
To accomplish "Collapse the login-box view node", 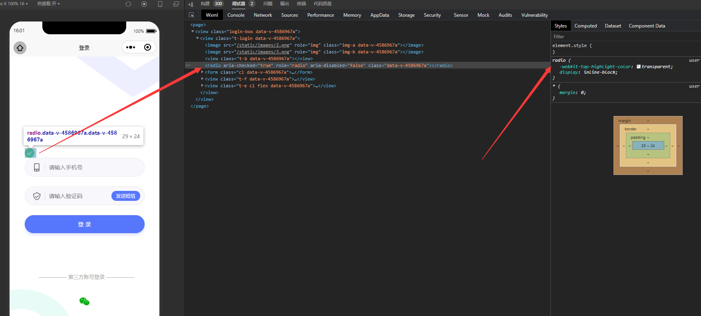I will coord(193,31).
